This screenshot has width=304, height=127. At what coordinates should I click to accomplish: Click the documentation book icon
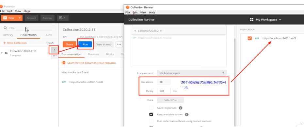(x=63, y=63)
